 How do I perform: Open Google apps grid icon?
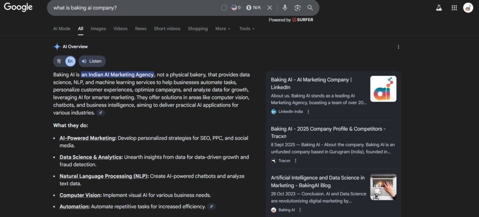coord(454,8)
